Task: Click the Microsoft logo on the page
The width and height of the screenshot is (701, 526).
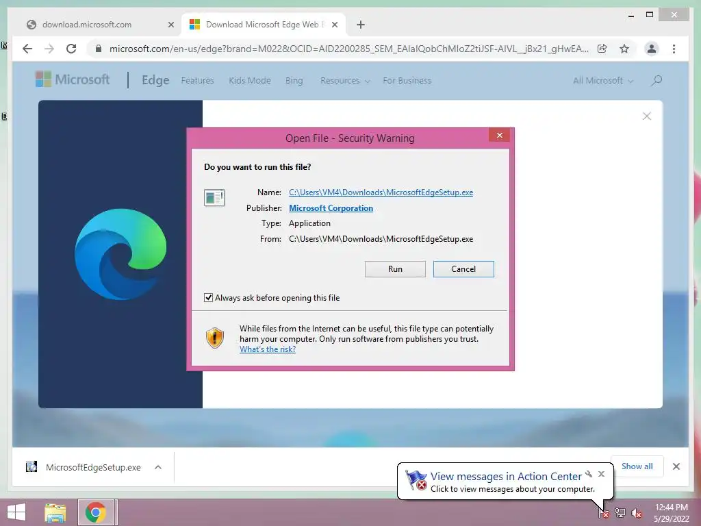Action: pyautogui.click(x=73, y=79)
